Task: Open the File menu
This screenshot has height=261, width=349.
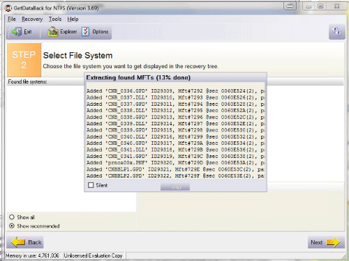Action: [x=12, y=19]
